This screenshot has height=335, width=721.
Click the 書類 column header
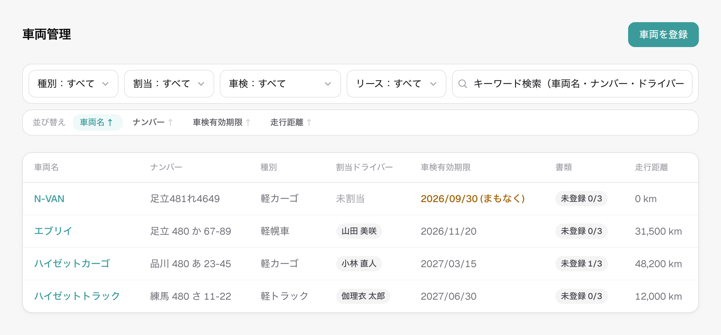pyautogui.click(x=564, y=167)
